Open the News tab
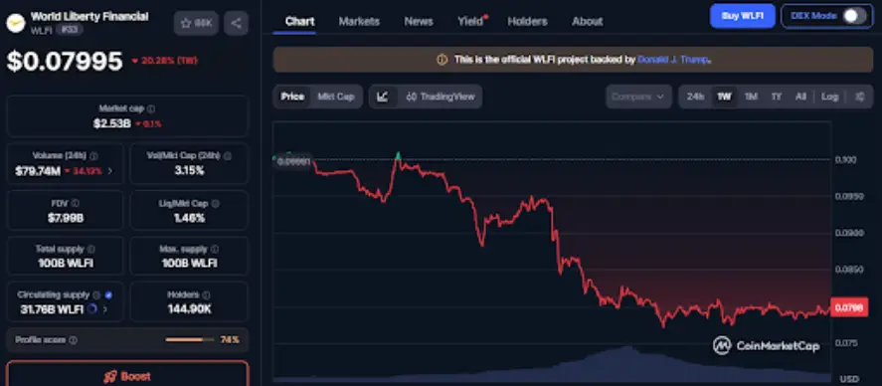The height and width of the screenshot is (386, 882). click(x=419, y=21)
